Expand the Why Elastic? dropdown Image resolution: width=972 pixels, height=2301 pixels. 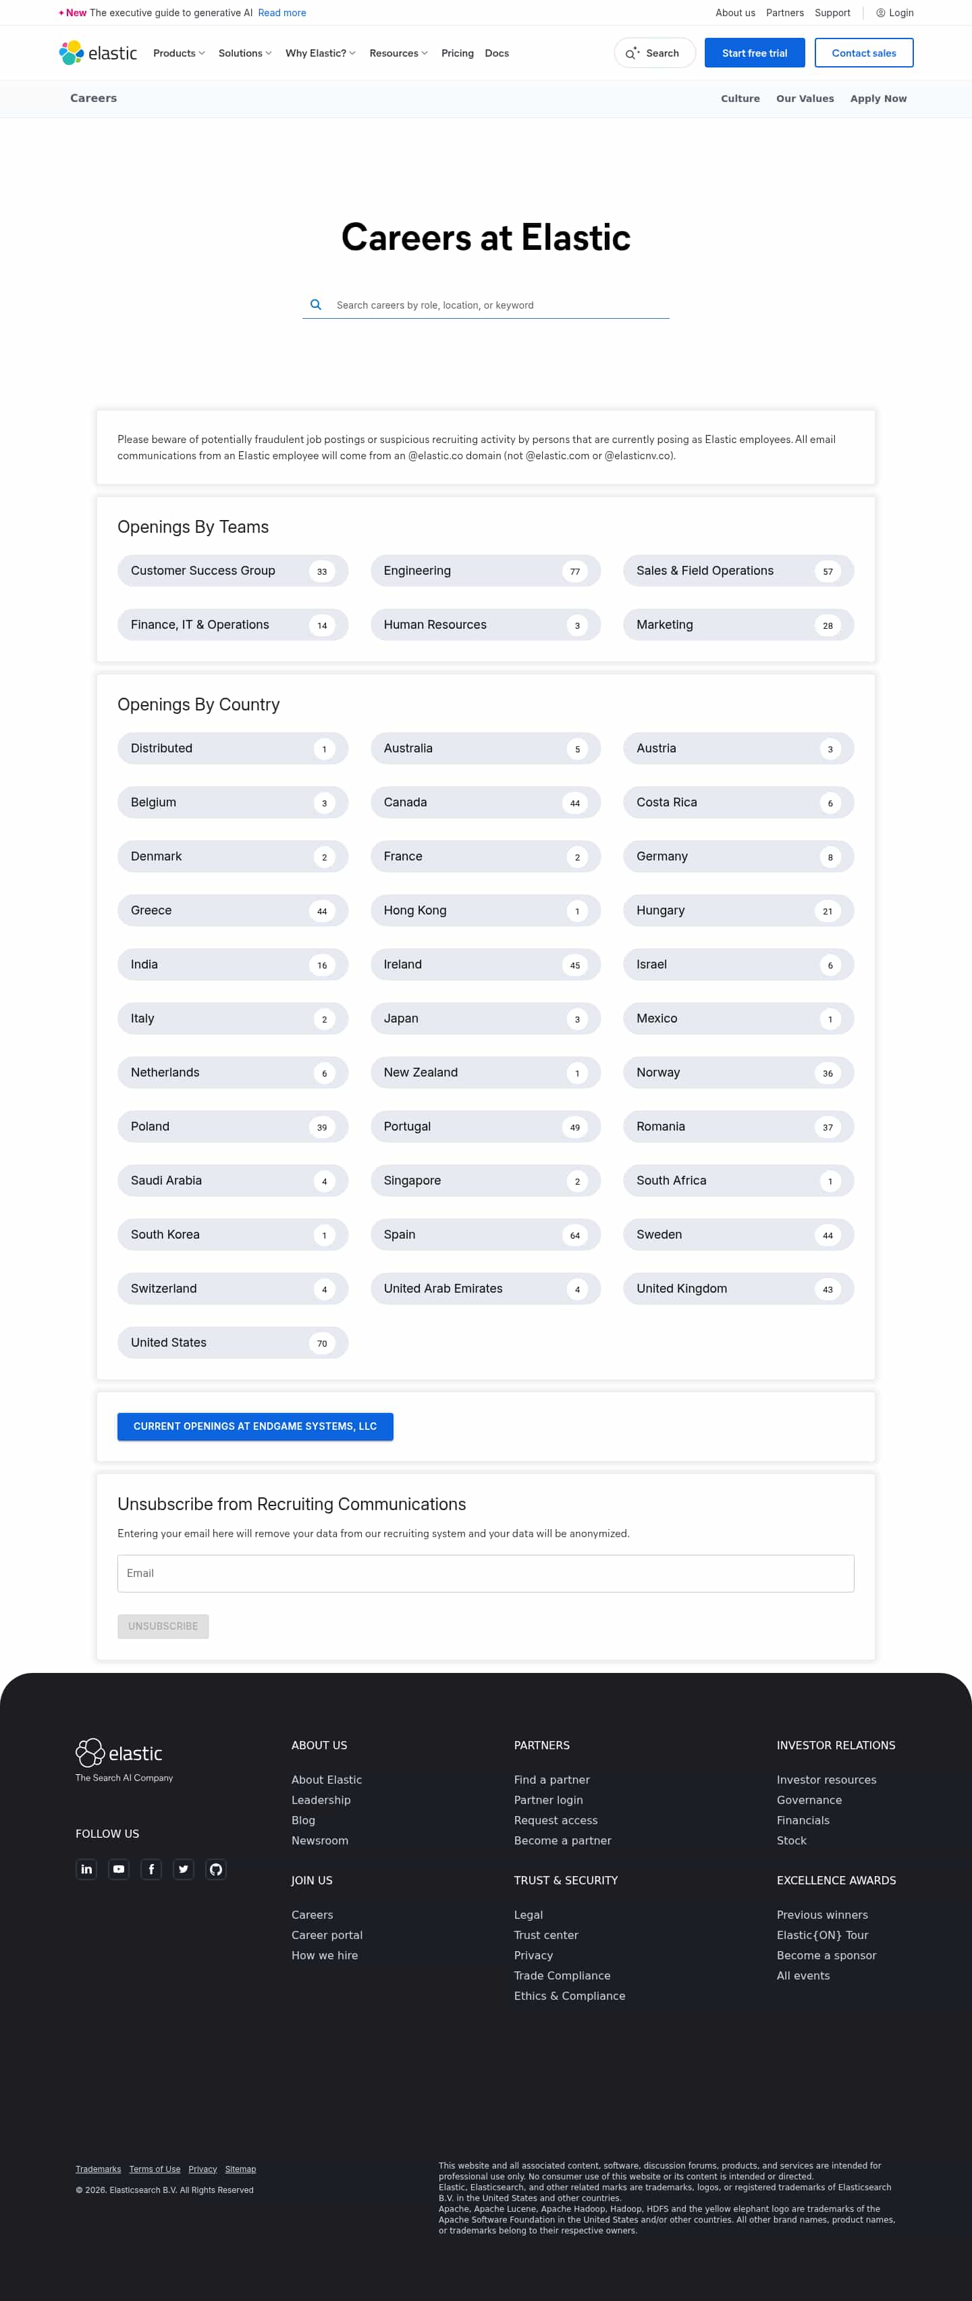[319, 53]
